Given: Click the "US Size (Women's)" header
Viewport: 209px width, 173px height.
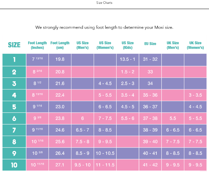Looking at the screenshot, I should (105, 45).
